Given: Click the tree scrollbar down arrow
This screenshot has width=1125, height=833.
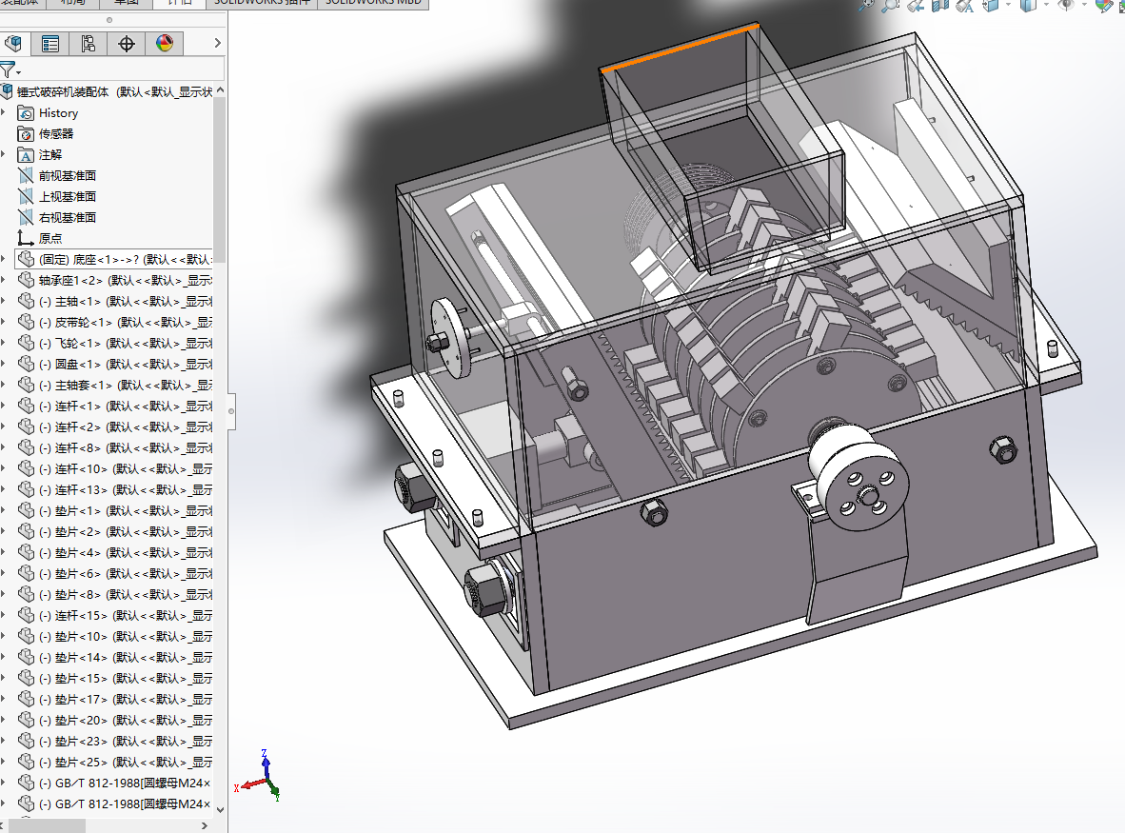Looking at the screenshot, I should pos(220,809).
